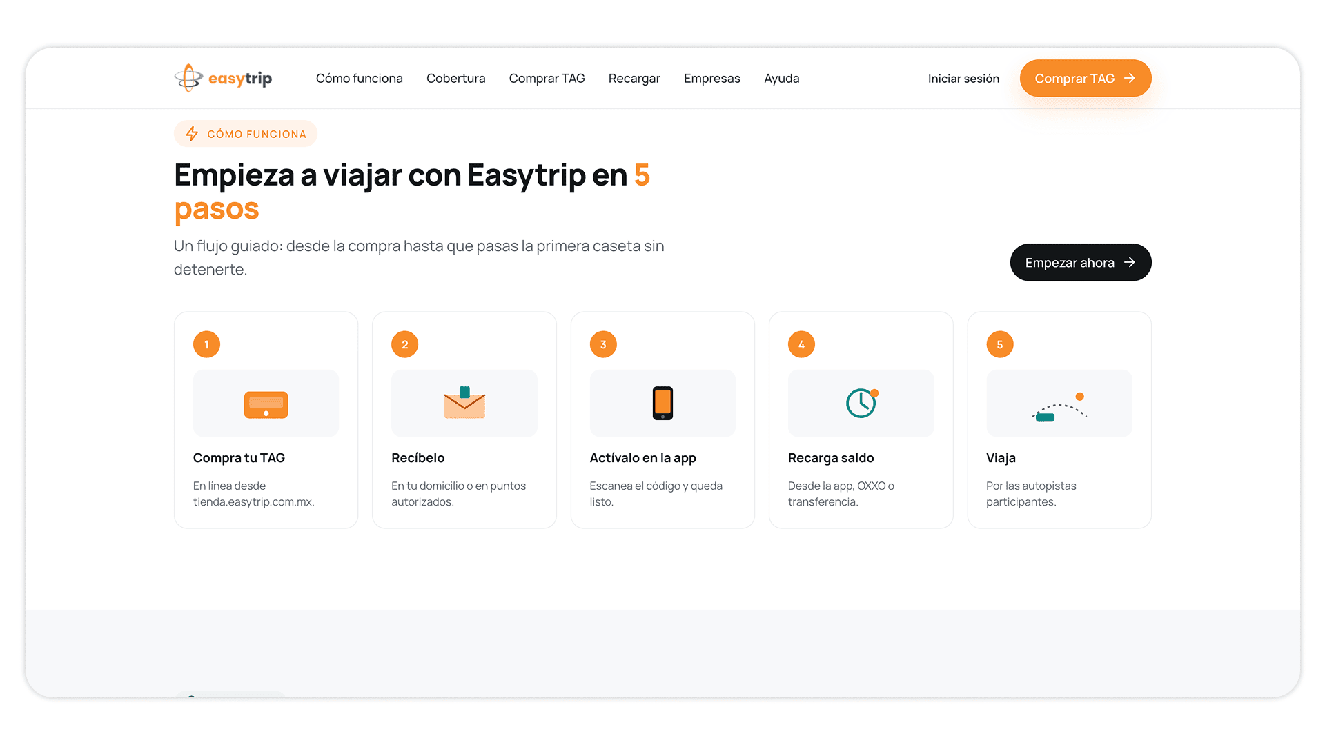Open the Recargar nav item
1325x745 pixels.
[x=634, y=79]
